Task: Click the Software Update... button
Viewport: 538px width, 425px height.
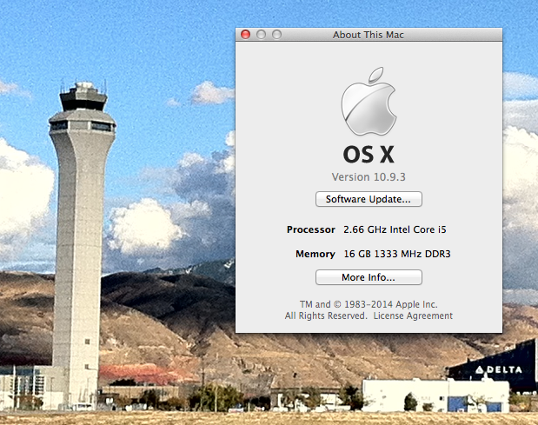Action: pos(369,199)
